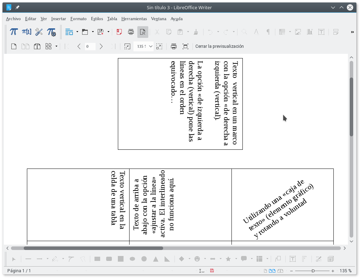Viewport: 361px width, 279px height.
Task: Select the single-page preview icon
Action: click(x=13, y=46)
